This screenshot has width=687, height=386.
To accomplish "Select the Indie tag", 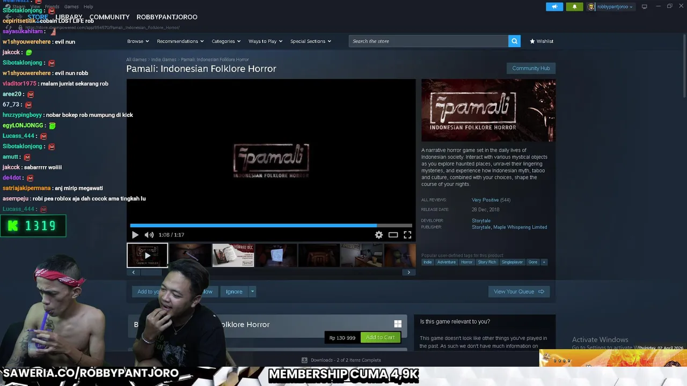I will [427, 262].
